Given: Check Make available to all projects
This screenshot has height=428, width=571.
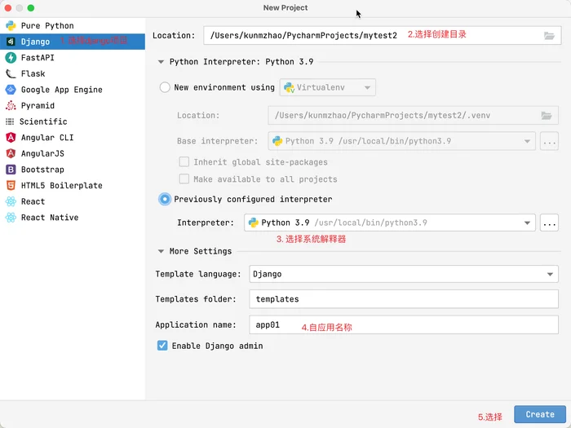Looking at the screenshot, I should tap(184, 179).
